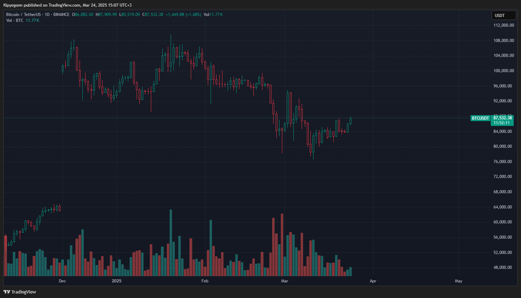Viewport: 521px width, 298px height.
Task: Click the Dec label on the time axis
Action: tap(63, 281)
